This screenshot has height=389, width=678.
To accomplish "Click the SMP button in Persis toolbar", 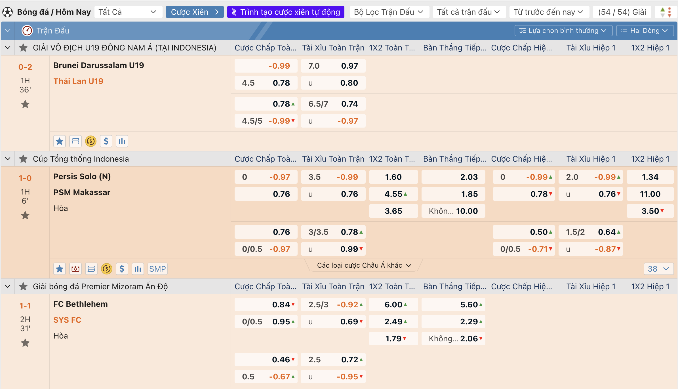I will pyautogui.click(x=157, y=269).
